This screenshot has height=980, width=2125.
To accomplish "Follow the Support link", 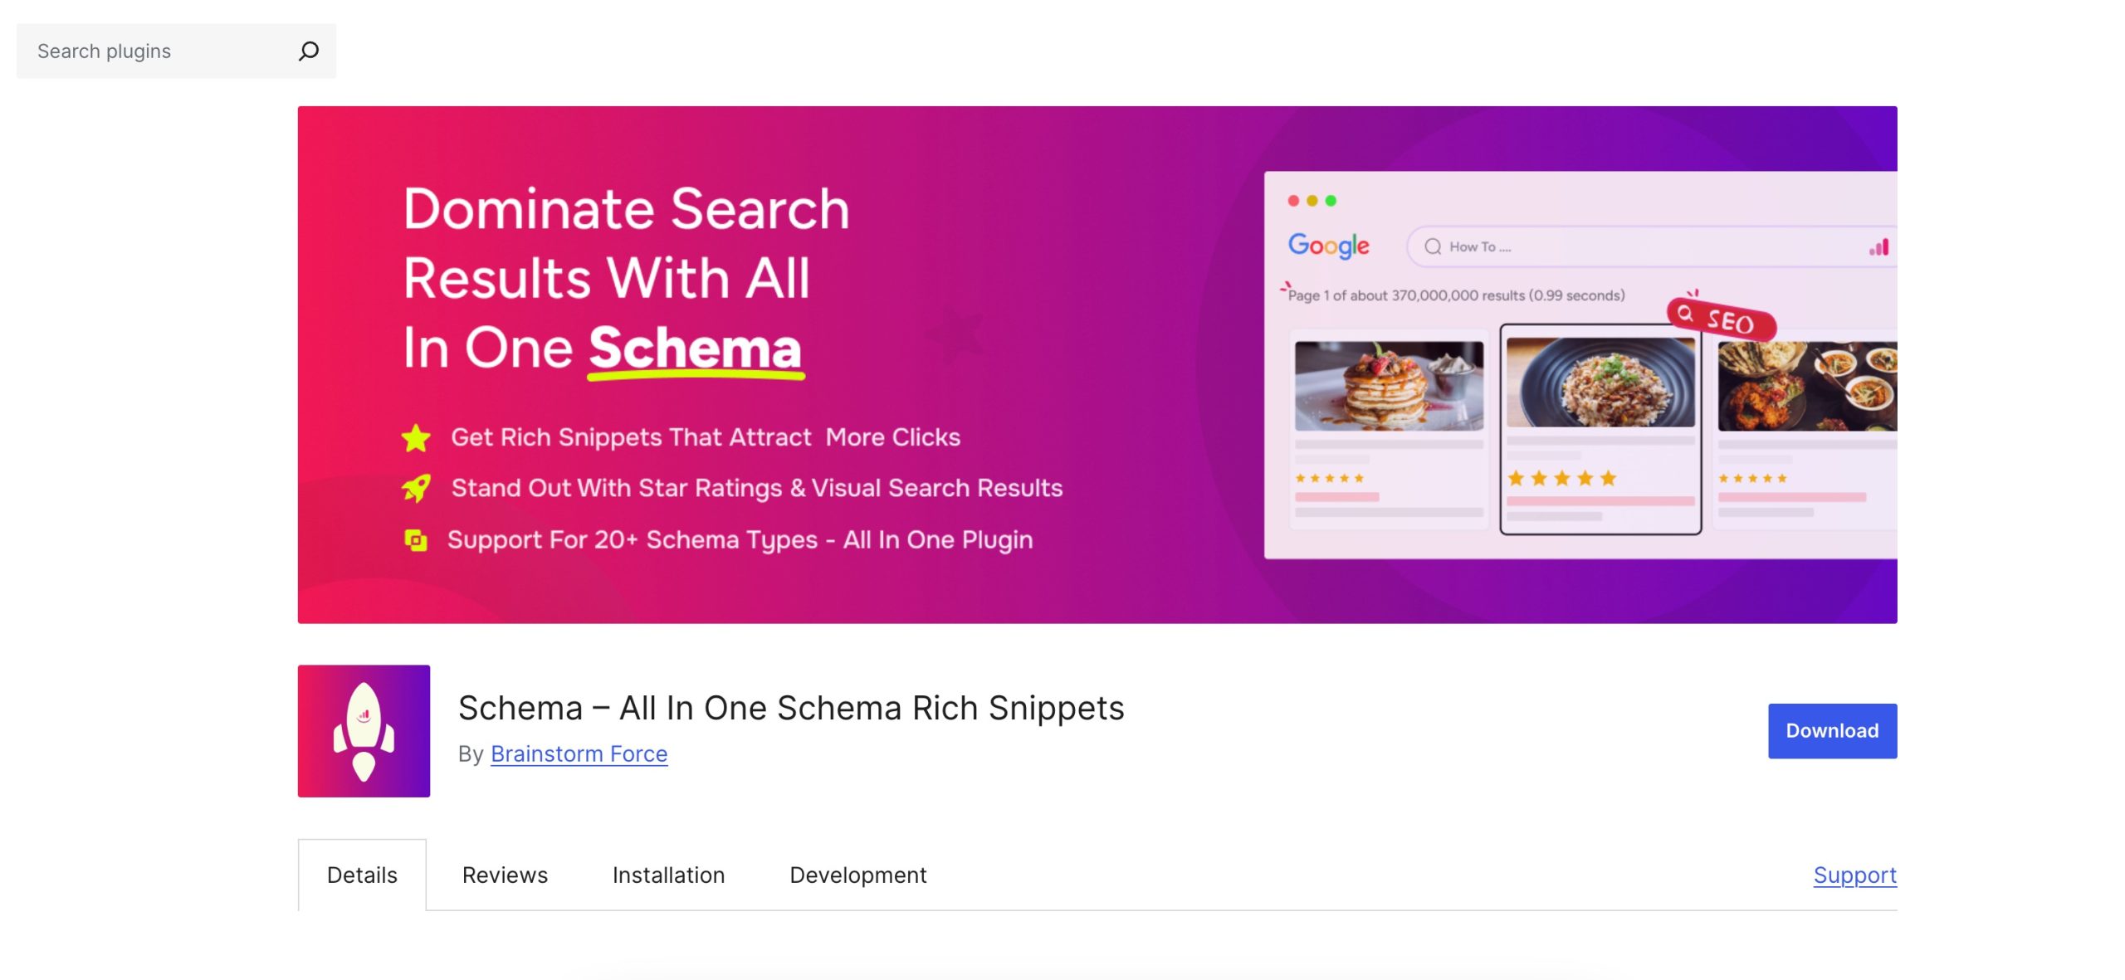I will click(x=1854, y=875).
